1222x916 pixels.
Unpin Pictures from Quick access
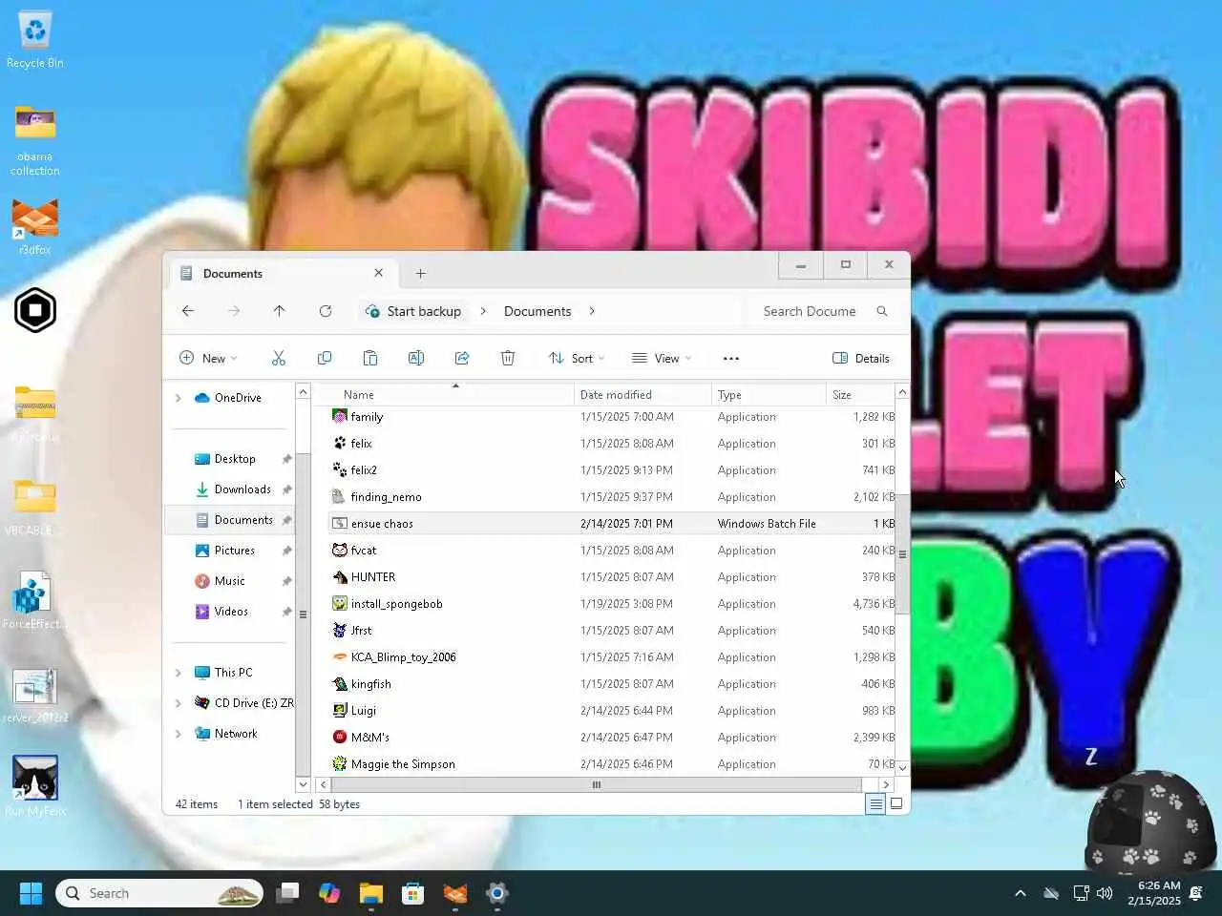[286, 551]
